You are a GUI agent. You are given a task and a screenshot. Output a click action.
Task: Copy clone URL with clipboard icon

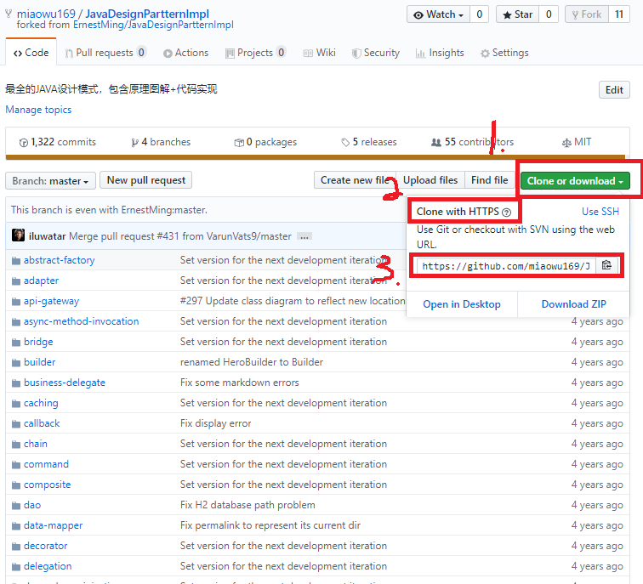click(606, 265)
